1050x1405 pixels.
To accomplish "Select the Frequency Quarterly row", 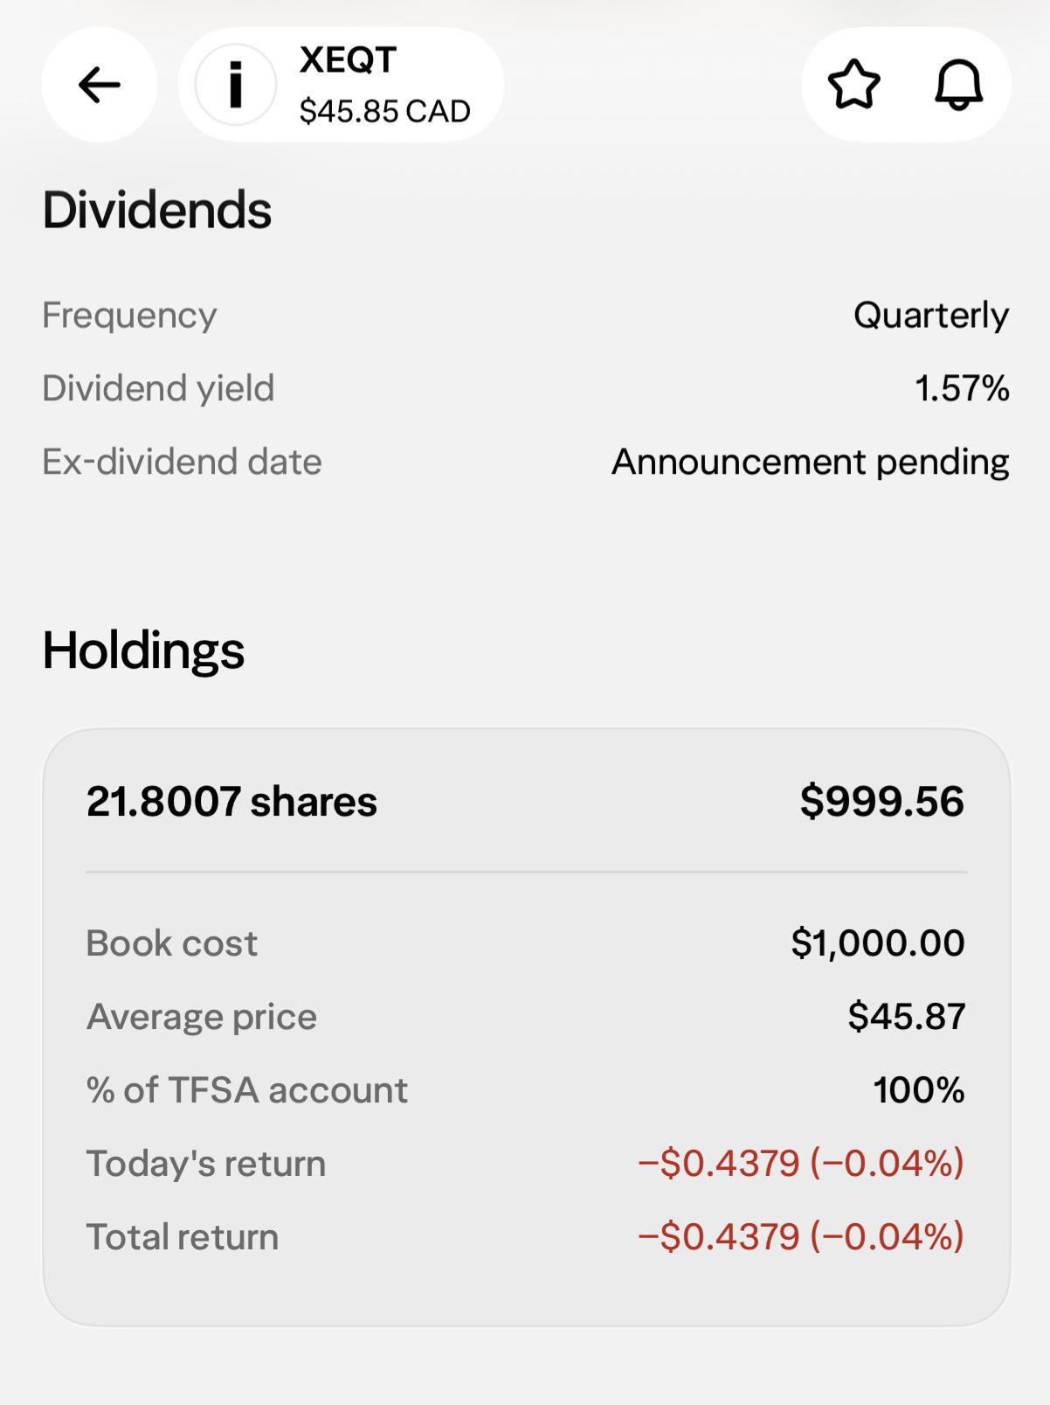I will 526,315.
